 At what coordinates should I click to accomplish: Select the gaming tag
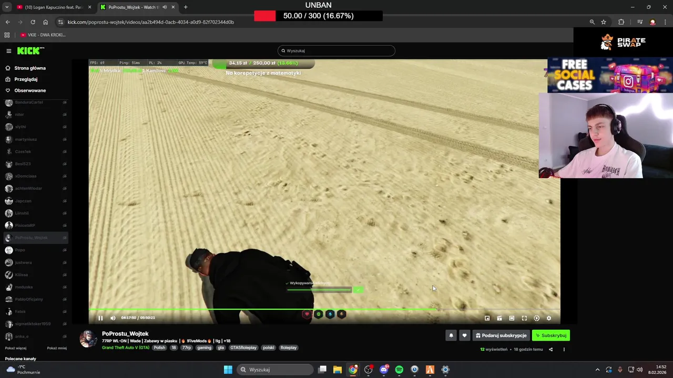coord(205,348)
